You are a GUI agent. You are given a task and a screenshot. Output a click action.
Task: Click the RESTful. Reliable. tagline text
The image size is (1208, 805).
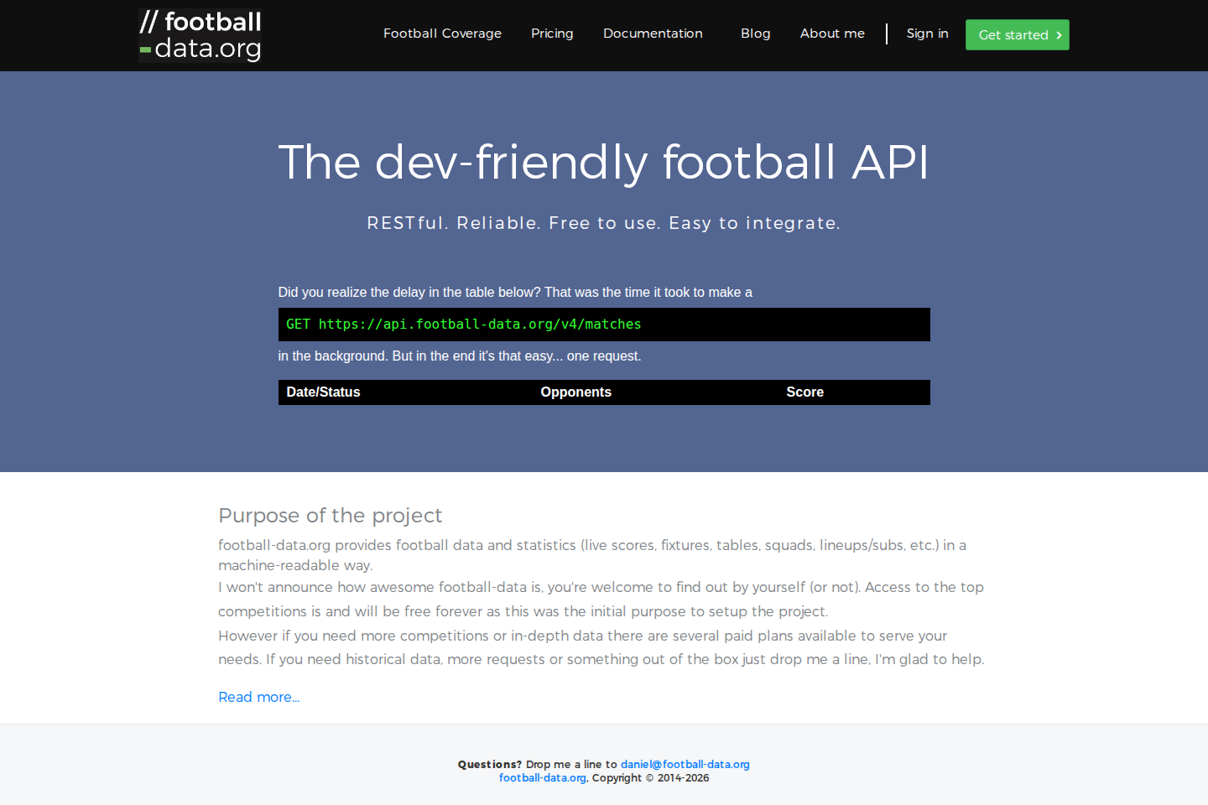[603, 223]
